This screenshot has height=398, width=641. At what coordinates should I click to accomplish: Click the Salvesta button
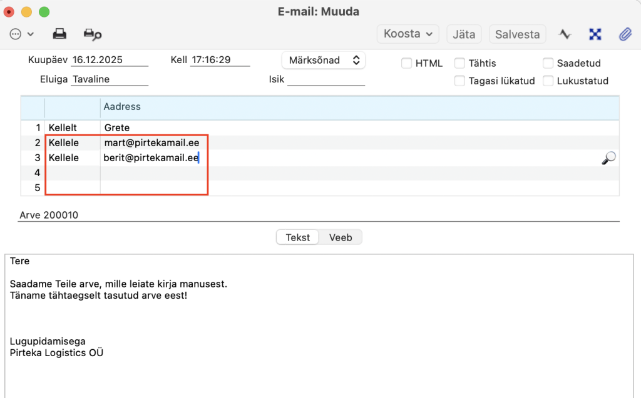tap(517, 34)
